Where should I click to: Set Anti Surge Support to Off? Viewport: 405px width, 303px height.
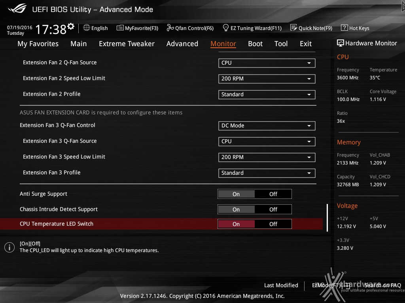tap(273, 194)
